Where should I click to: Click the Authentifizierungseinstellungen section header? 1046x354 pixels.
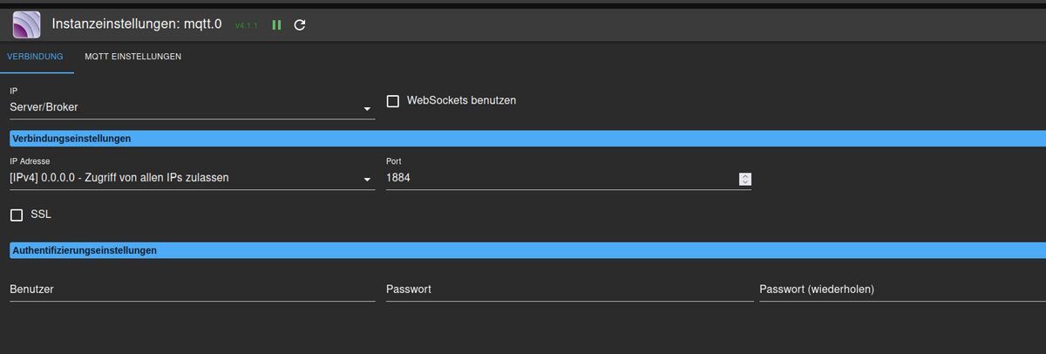click(x=527, y=250)
